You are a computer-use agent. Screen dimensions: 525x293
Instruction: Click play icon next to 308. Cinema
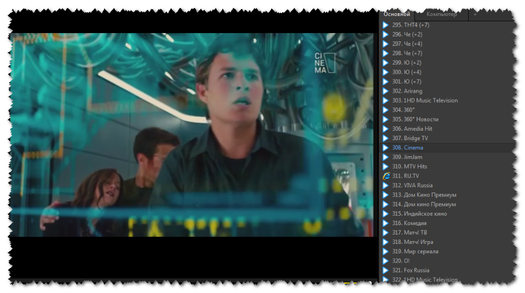pyautogui.click(x=386, y=147)
